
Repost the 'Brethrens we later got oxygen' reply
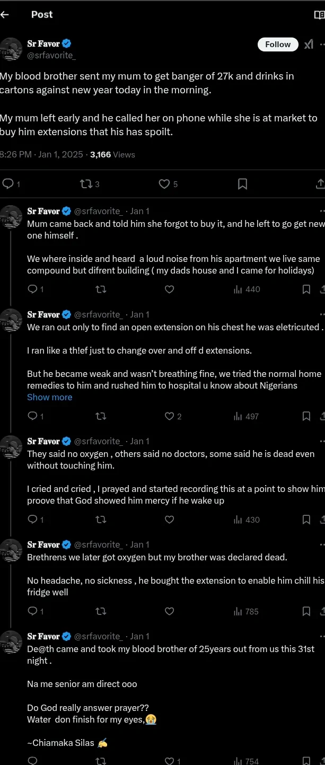tap(101, 611)
